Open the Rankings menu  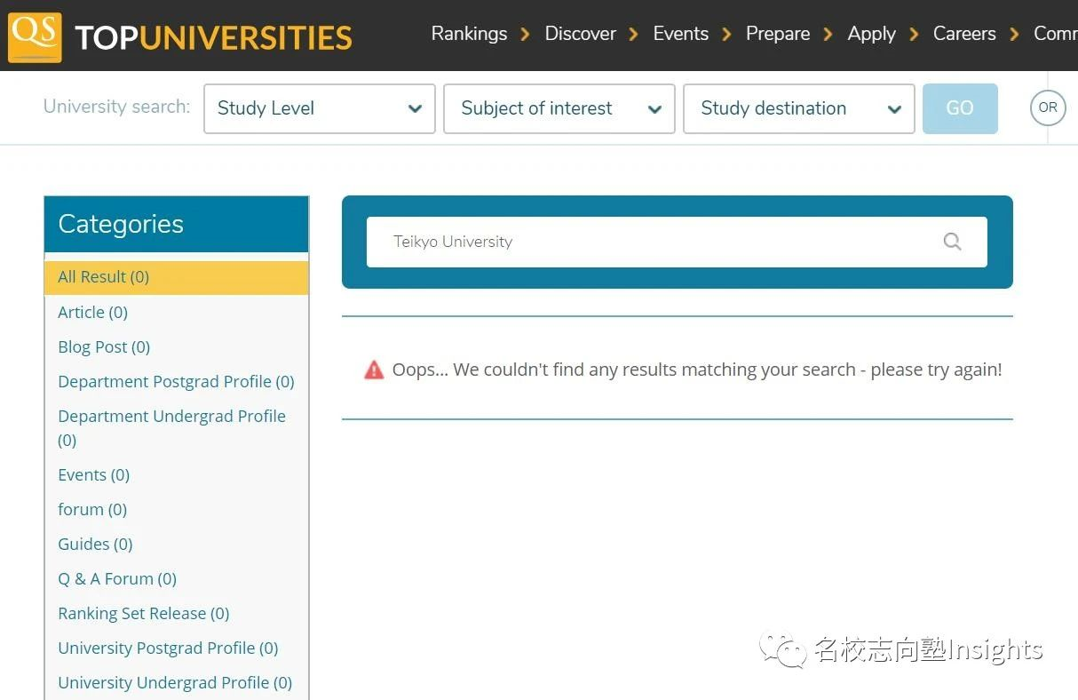pyautogui.click(x=469, y=34)
